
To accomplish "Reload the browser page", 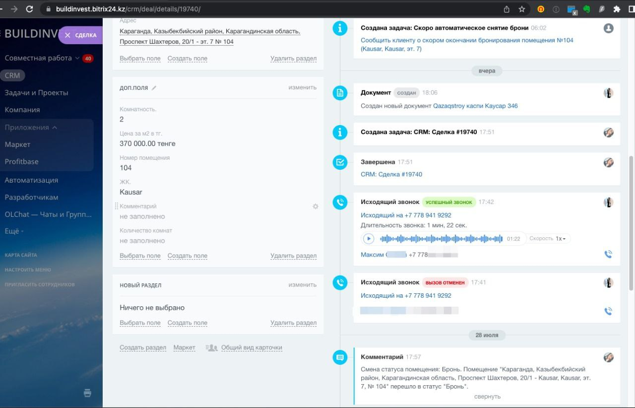I will (x=29, y=9).
